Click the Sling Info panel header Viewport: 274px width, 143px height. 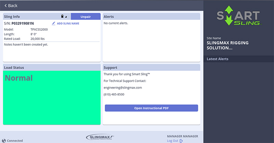[37, 16]
